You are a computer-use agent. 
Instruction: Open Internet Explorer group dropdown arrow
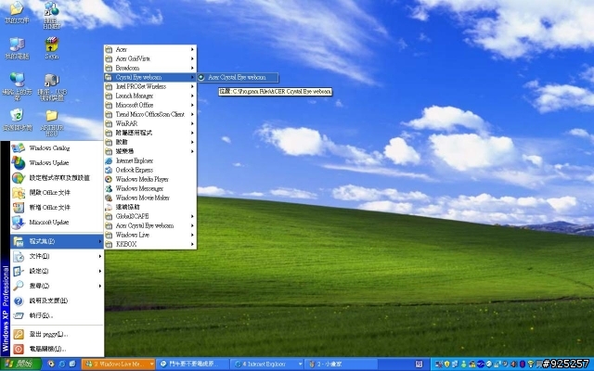[x=301, y=365]
